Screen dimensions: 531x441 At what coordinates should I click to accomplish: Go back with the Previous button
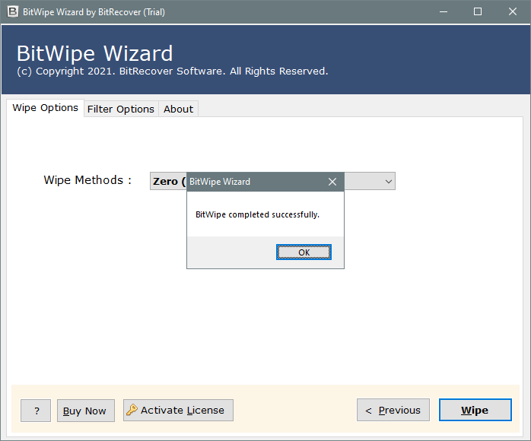click(x=393, y=410)
